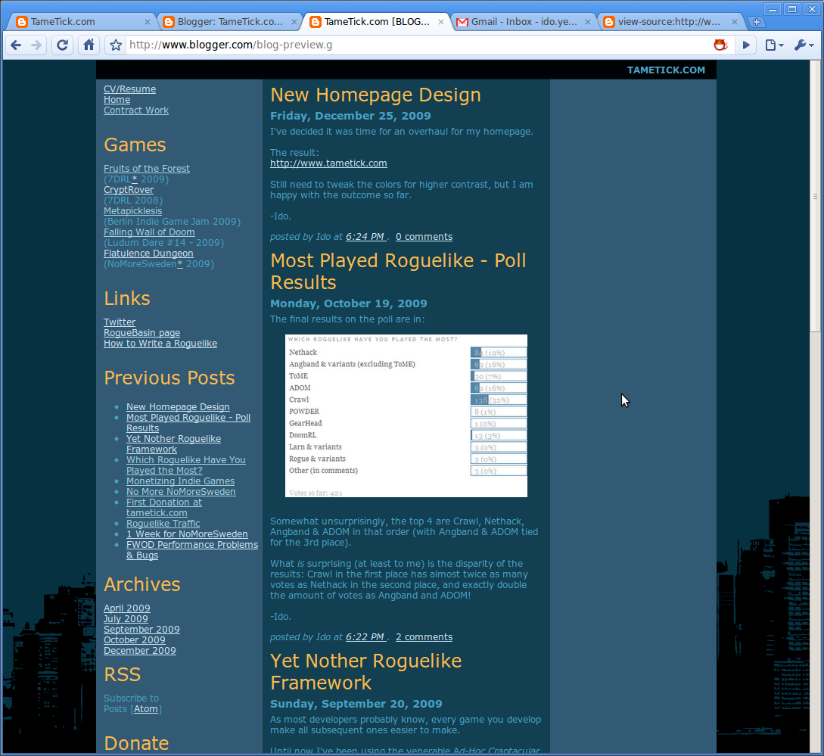Screen dimensions: 824x756
Task: Open Roguelike Traffic previous post
Action: 163,524
